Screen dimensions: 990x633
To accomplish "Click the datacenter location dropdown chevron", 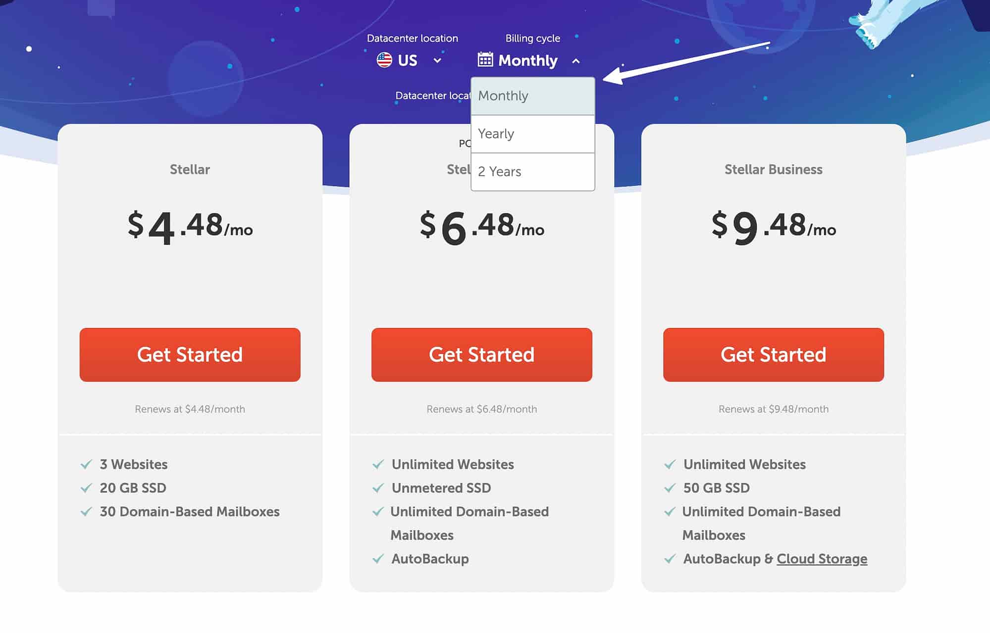I will coord(439,61).
